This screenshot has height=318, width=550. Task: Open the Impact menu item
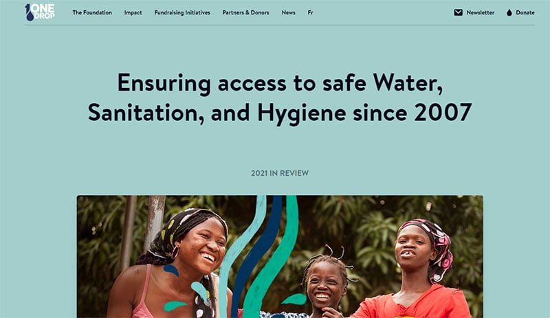(133, 12)
